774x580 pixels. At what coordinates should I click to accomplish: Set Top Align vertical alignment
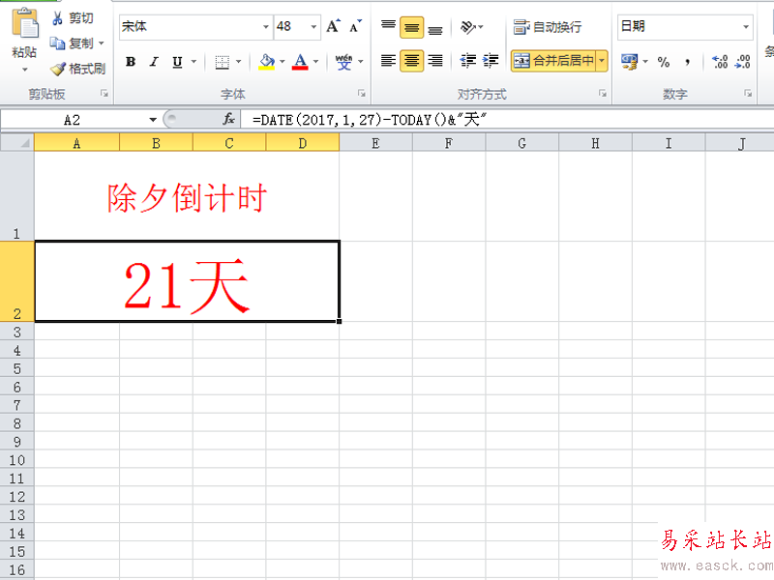[389, 27]
